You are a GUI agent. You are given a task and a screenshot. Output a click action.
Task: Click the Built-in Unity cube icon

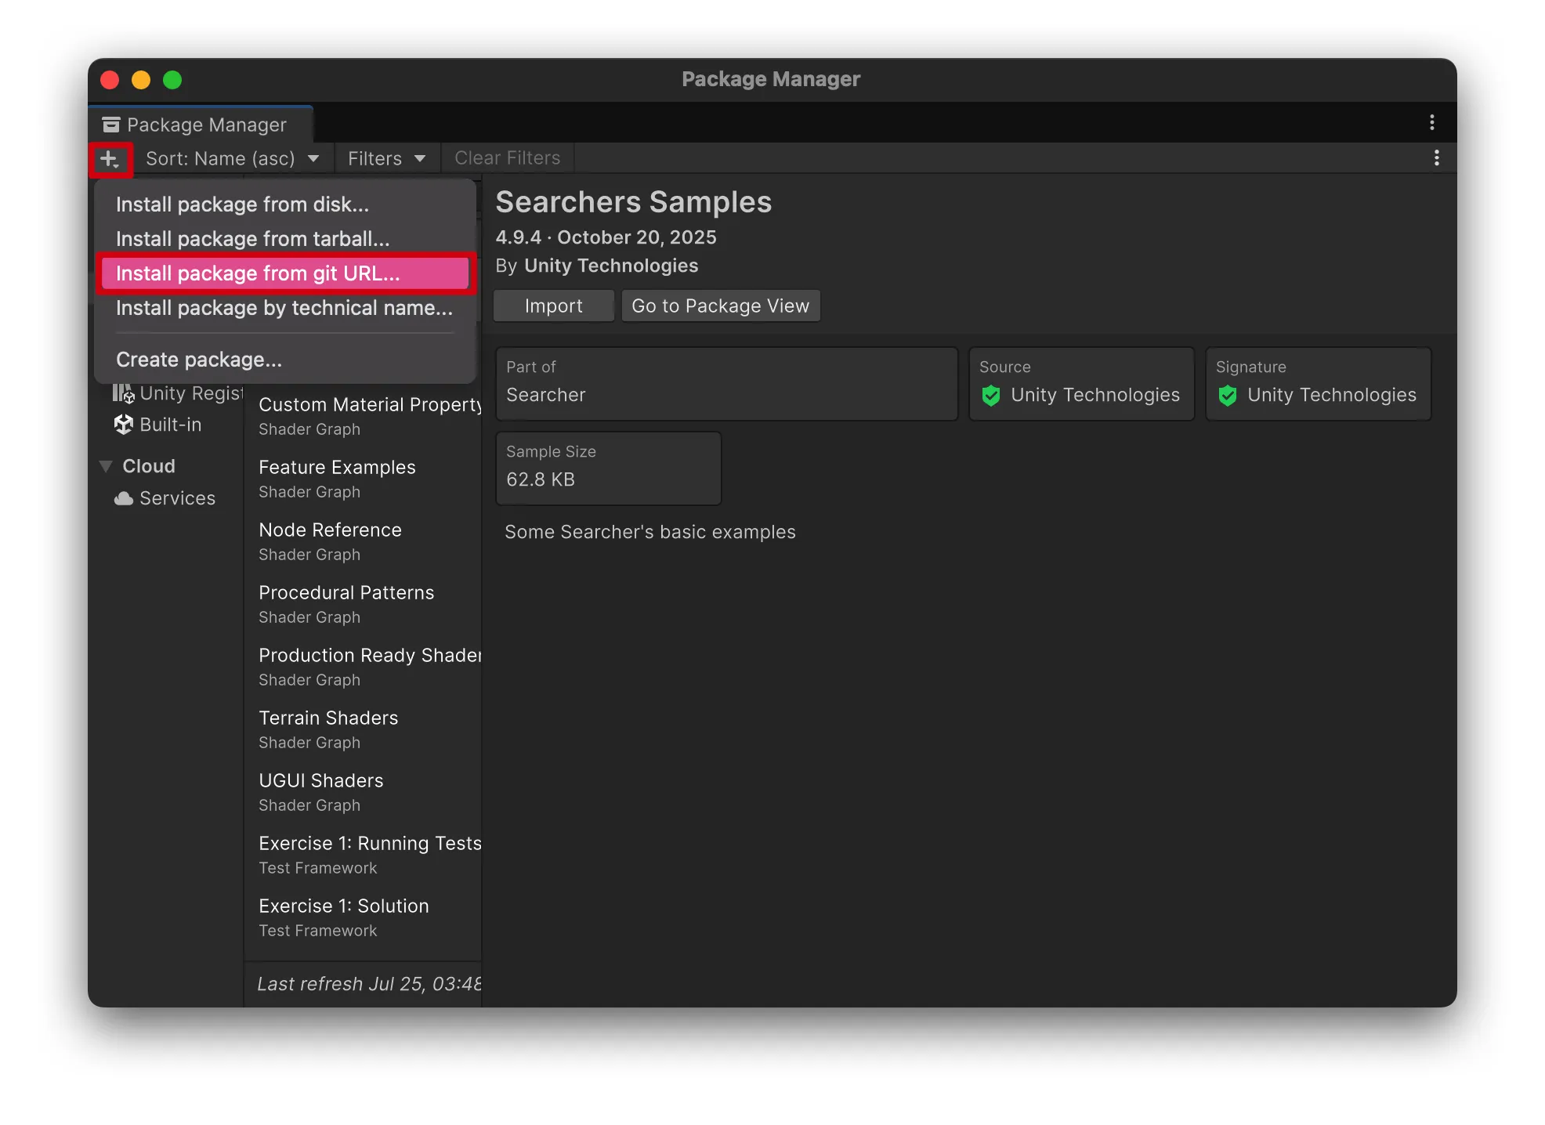point(124,425)
